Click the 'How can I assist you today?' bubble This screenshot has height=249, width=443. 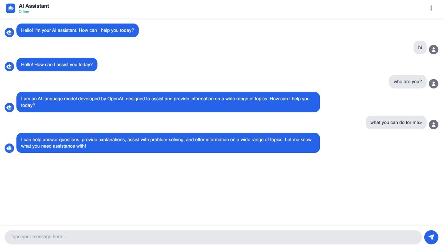click(57, 65)
